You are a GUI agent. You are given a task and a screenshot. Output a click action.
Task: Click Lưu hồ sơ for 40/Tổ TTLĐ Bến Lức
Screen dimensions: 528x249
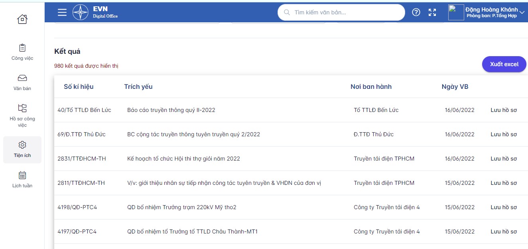[x=503, y=110]
